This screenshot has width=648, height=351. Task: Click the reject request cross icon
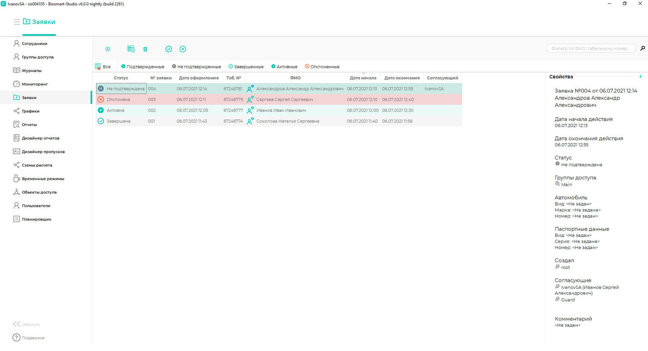(183, 49)
